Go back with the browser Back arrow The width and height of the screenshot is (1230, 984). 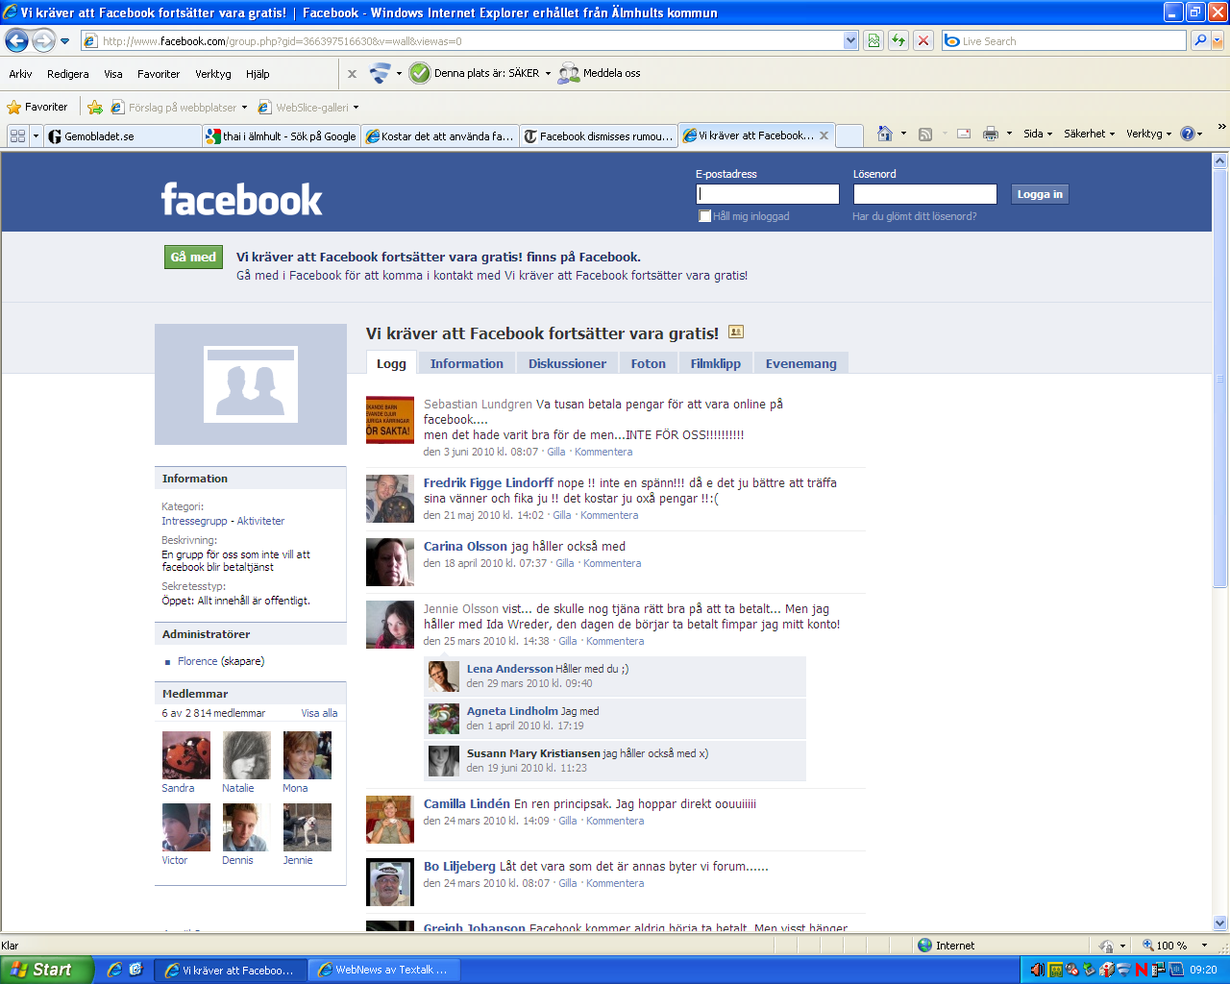(16, 40)
